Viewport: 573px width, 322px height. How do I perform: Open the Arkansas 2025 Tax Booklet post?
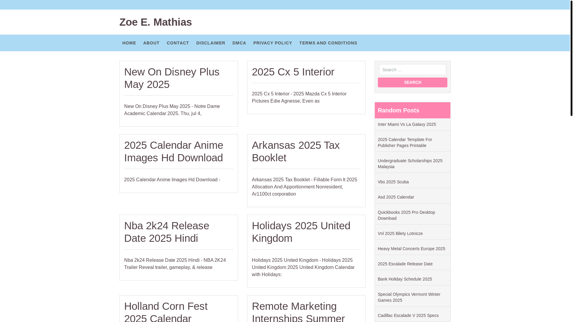click(x=296, y=151)
